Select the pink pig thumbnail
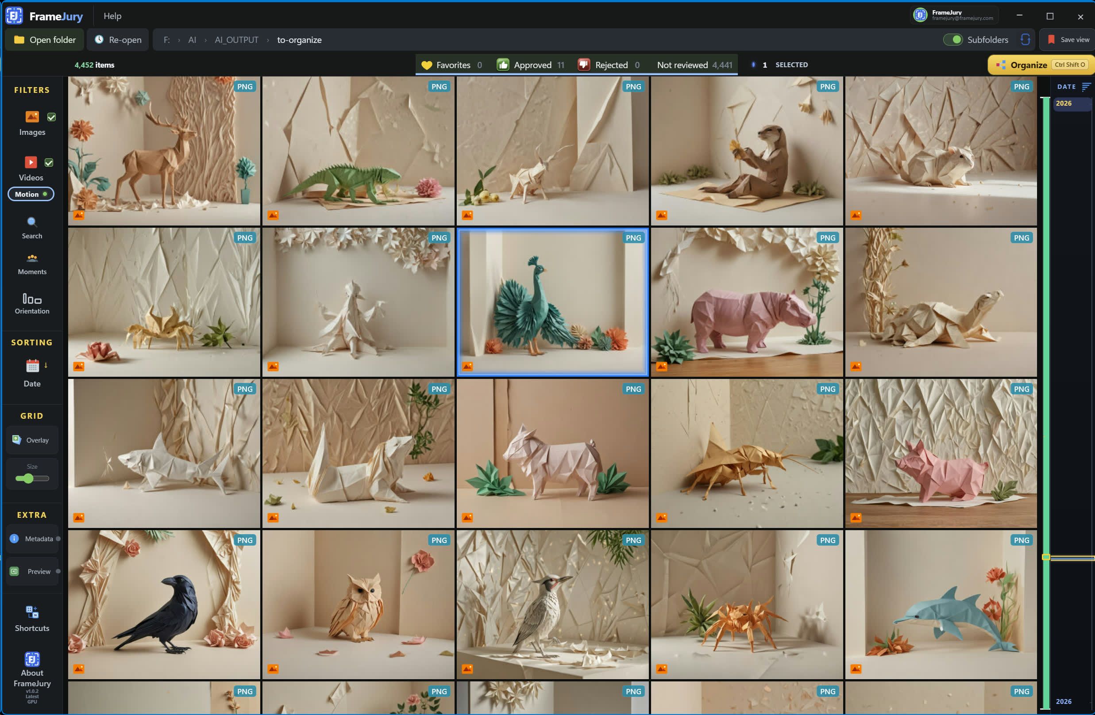The image size is (1095, 715). 941,453
